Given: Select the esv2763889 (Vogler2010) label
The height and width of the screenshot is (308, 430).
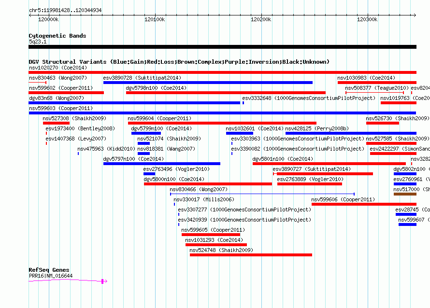Looking at the screenshot, I should [x=311, y=179].
